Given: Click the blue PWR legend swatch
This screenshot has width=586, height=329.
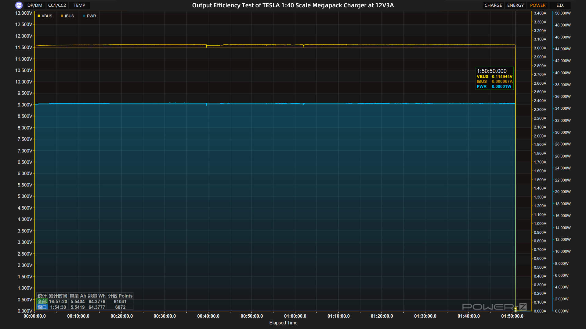Looking at the screenshot, I should click(84, 16).
